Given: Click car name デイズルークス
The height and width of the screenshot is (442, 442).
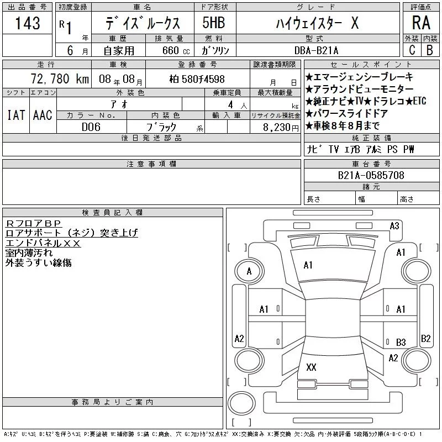Looking at the screenshot, I should tap(143, 23).
